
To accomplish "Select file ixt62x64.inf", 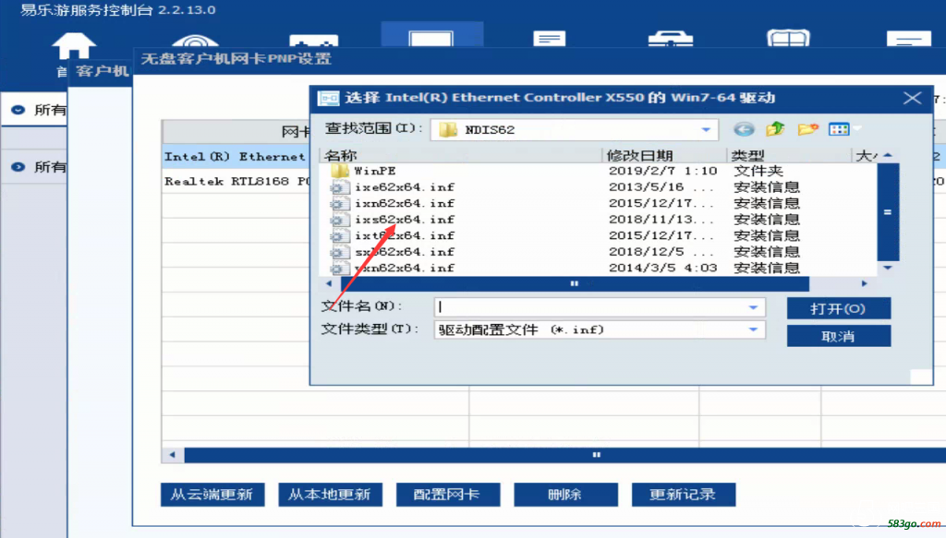I will (x=405, y=236).
